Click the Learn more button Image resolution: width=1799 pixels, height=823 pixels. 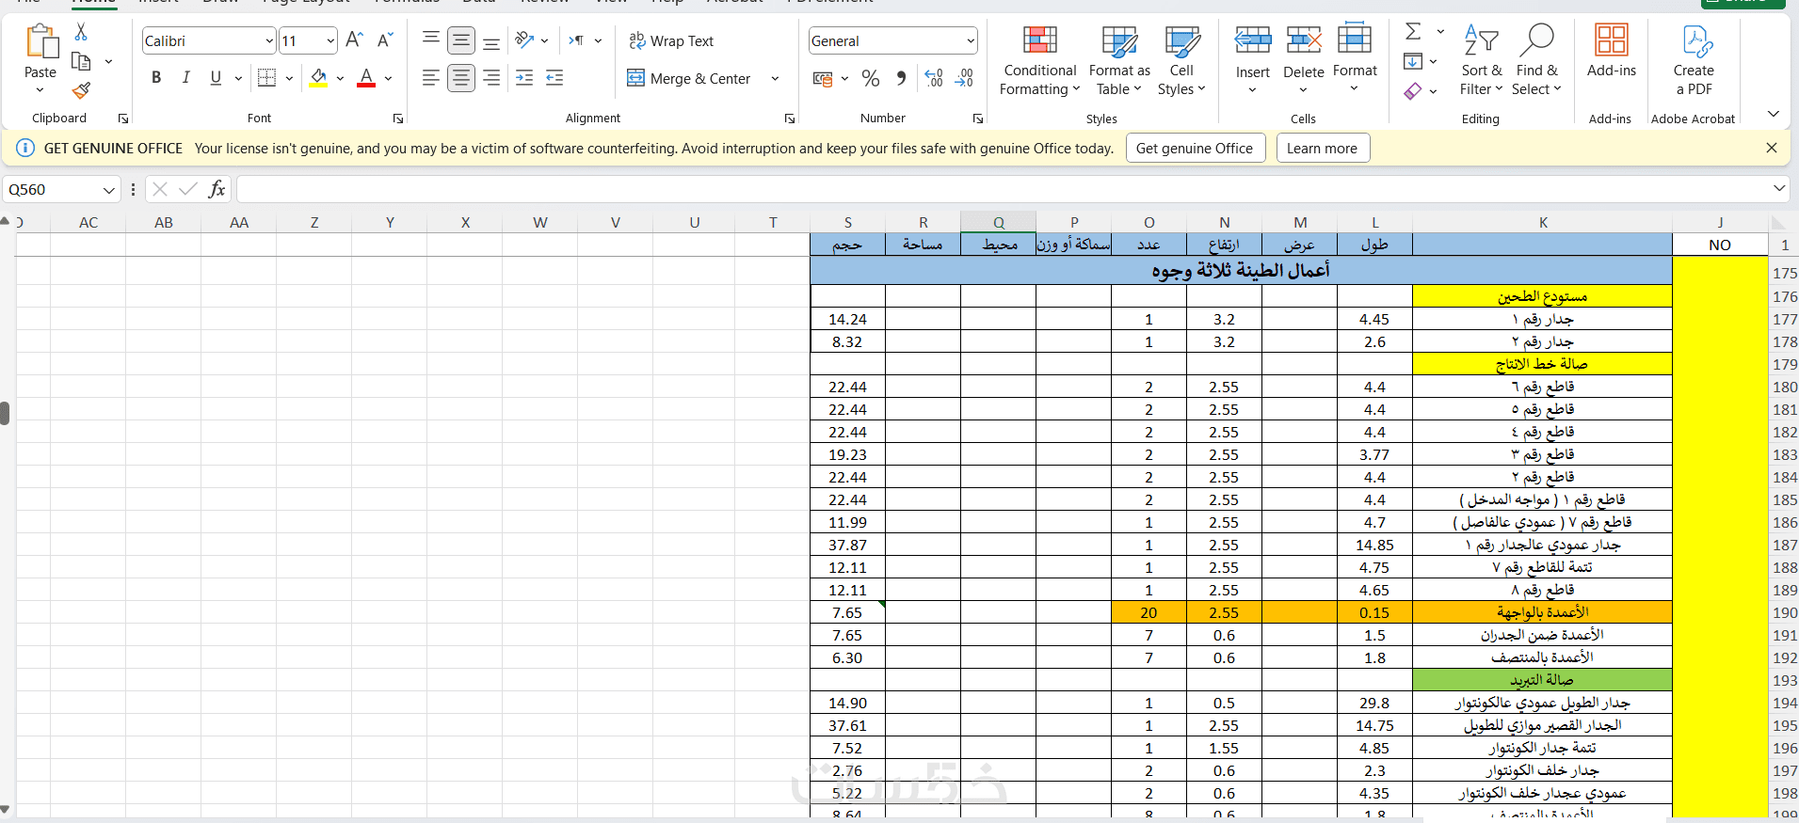1323,149
